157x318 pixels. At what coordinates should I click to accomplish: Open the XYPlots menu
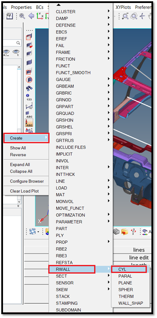click(123, 7)
